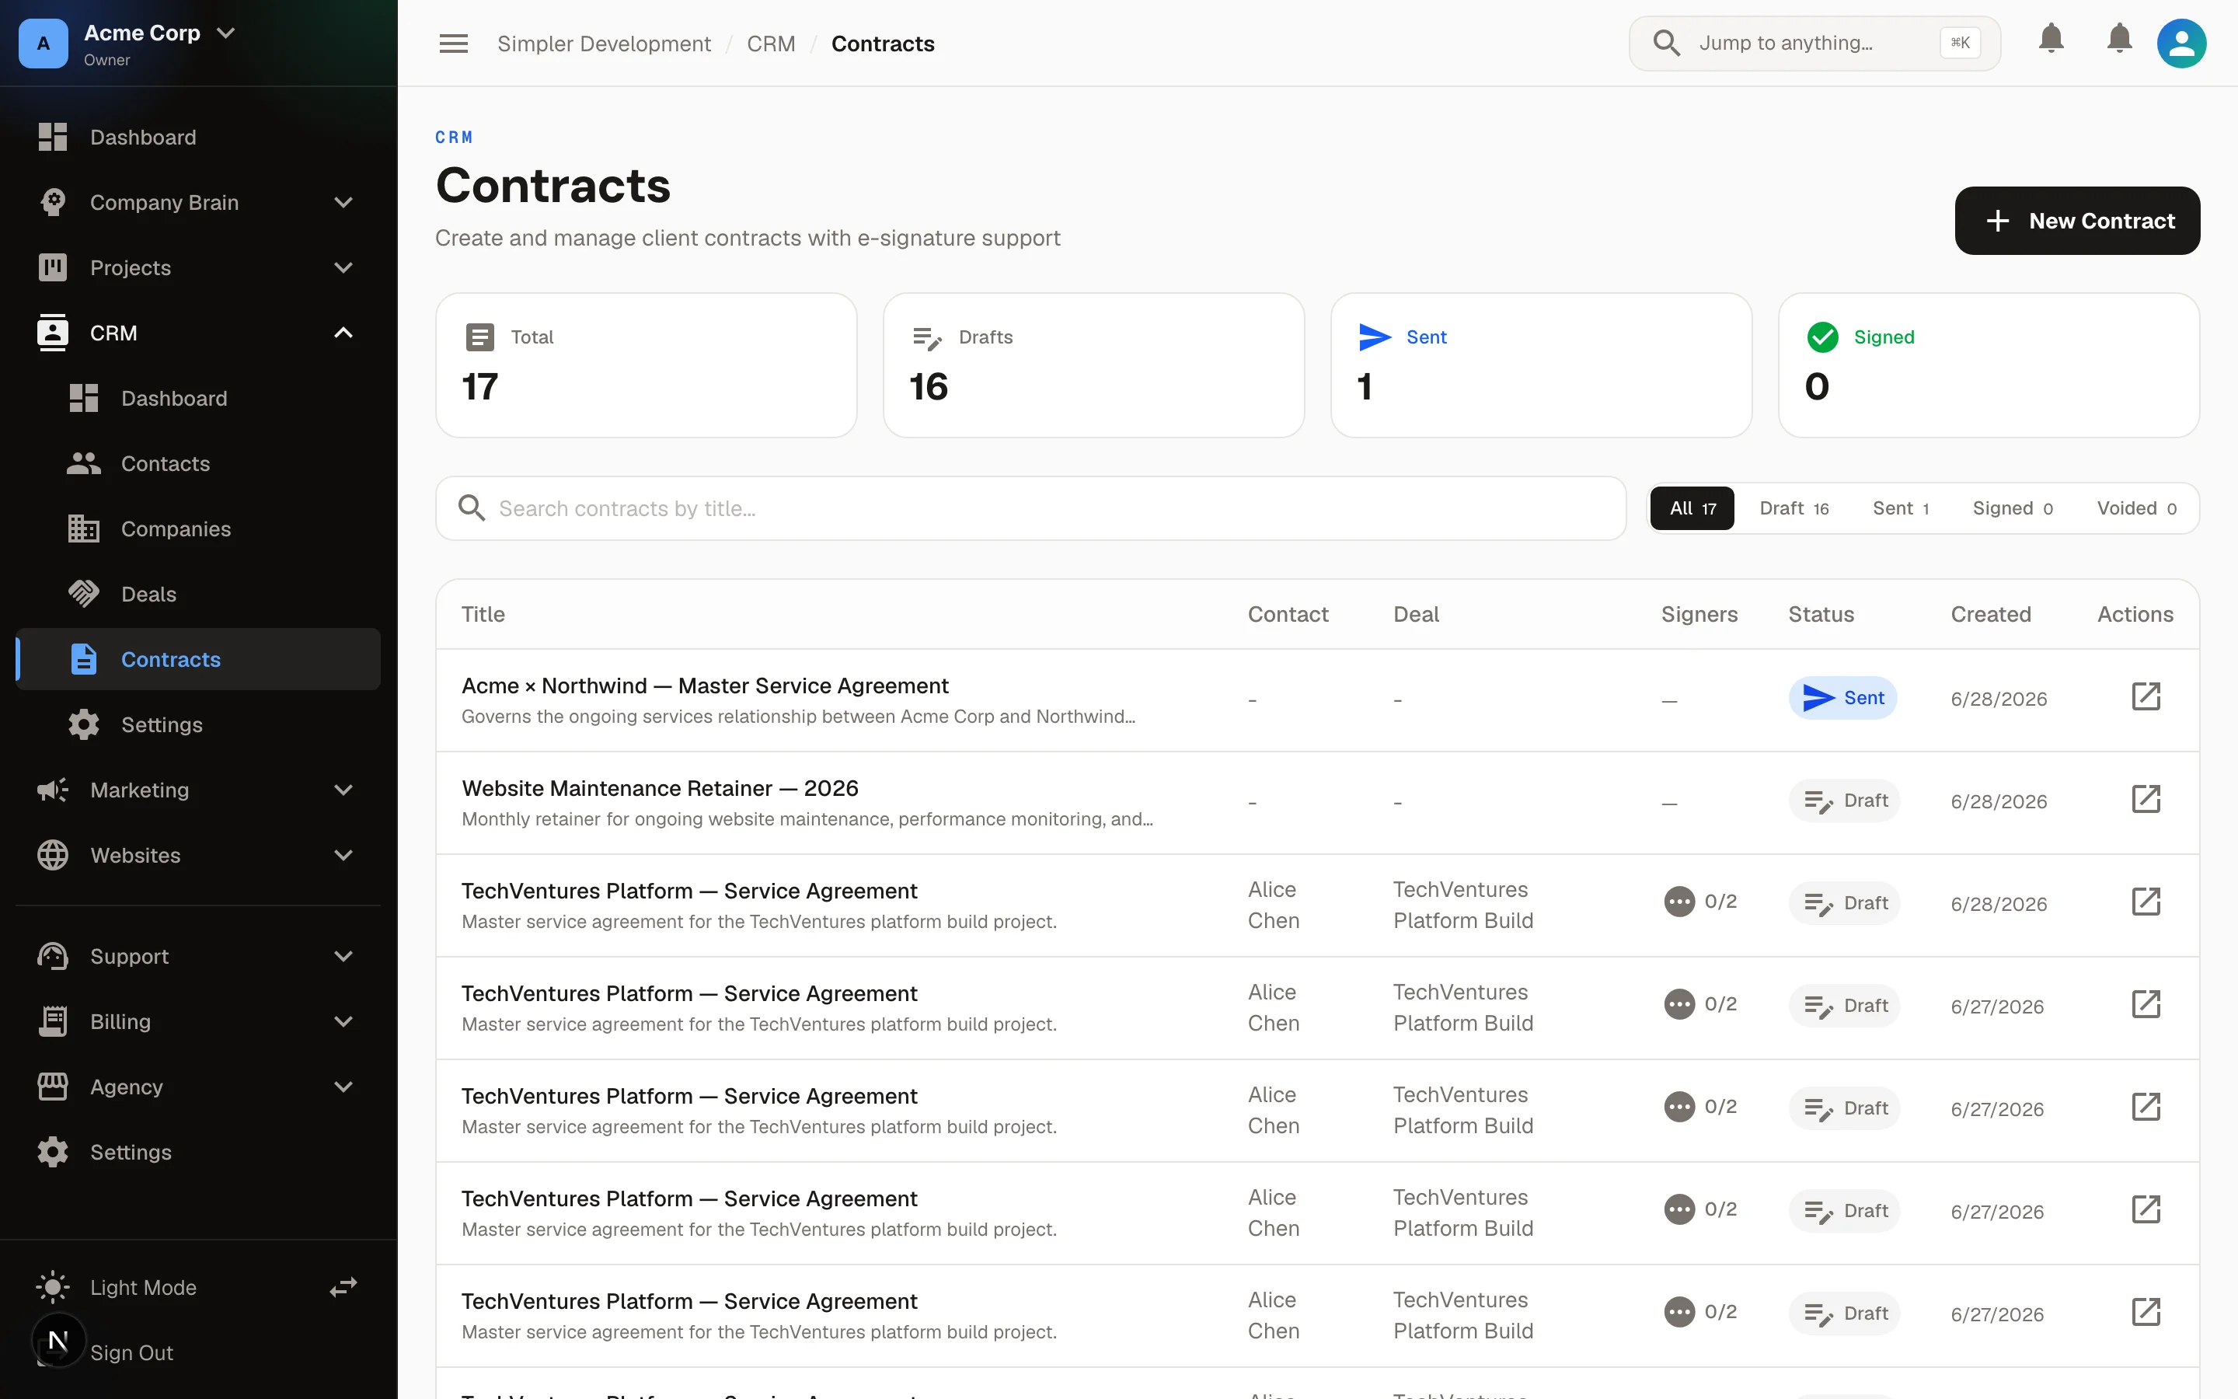Viewport: 2238px width, 1399px height.
Task: Click the Signed card checkmark icon
Action: click(1821, 338)
